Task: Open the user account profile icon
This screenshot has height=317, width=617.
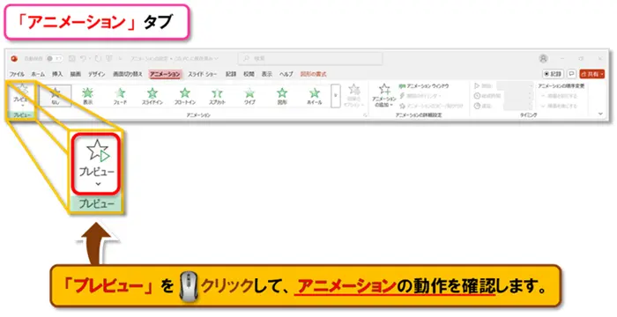Action: click(544, 59)
